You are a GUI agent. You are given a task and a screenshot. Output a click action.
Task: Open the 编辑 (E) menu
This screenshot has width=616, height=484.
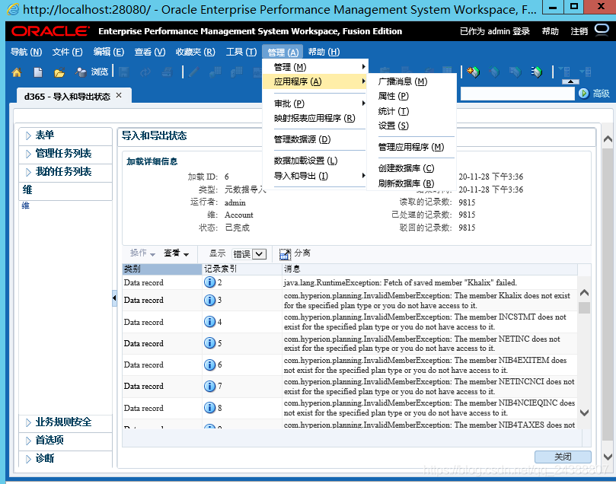click(109, 52)
